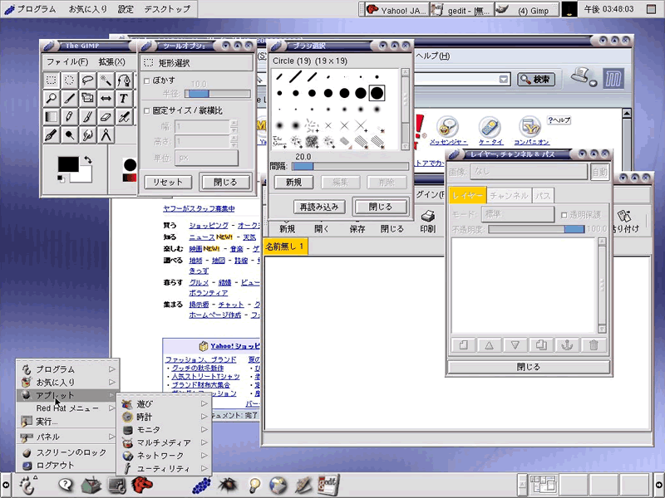Select the ink pen tool

tap(52, 135)
